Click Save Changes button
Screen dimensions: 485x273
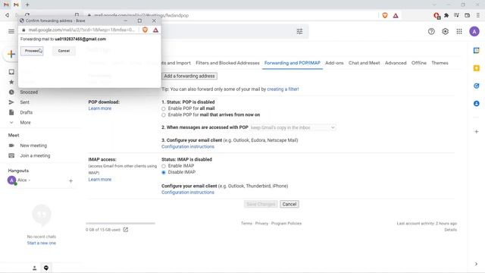coord(261,204)
